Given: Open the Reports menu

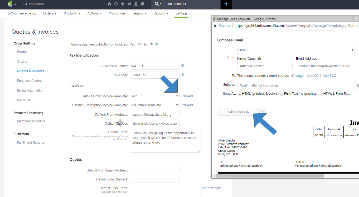Looking at the screenshot, I should tap(161, 13).
